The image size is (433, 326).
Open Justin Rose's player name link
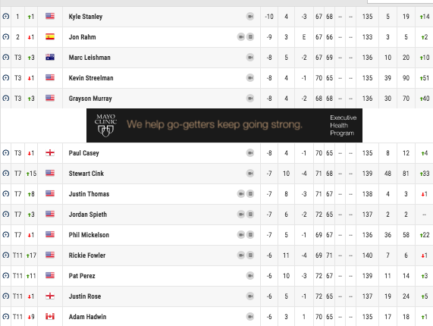click(85, 296)
